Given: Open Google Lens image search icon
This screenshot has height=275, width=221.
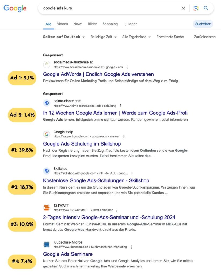Looking at the screenshot, I should click(x=196, y=8).
